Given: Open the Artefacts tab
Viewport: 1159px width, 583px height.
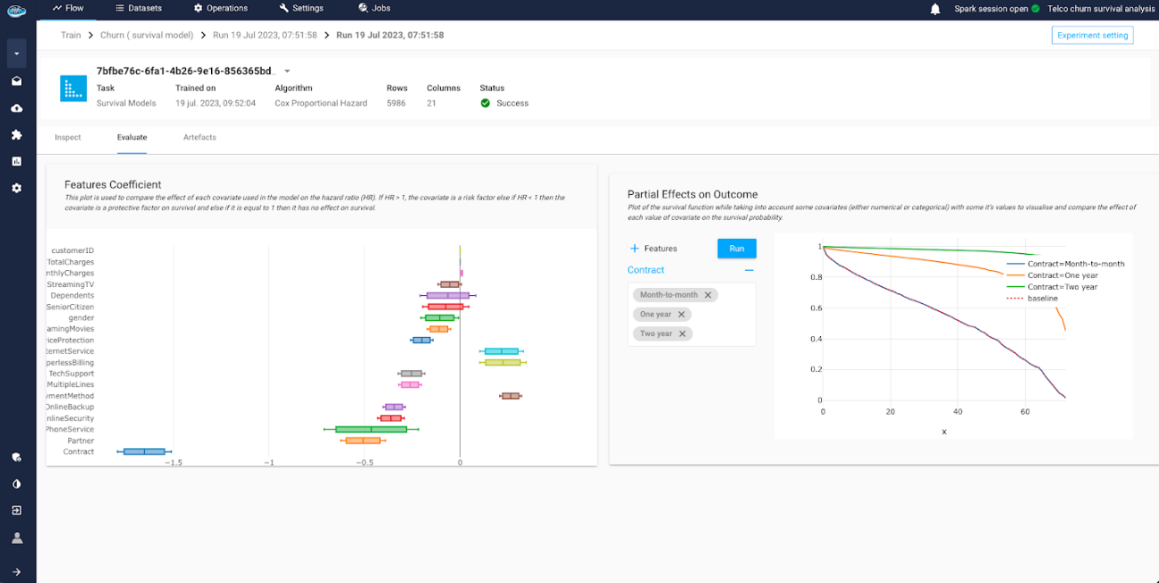Looking at the screenshot, I should coord(199,138).
